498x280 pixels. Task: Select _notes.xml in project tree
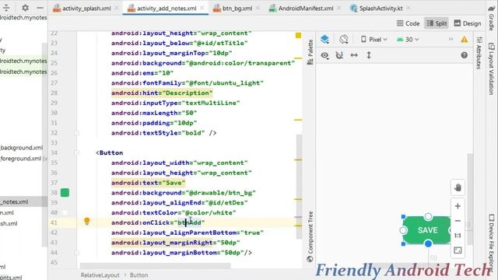click(14, 202)
